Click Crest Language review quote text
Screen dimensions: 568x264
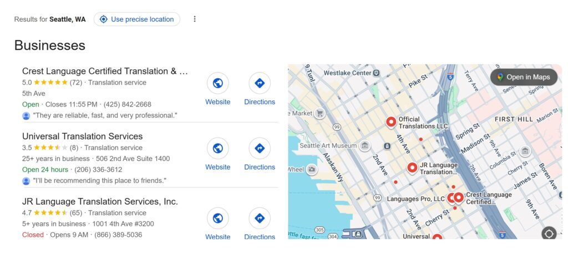point(105,115)
